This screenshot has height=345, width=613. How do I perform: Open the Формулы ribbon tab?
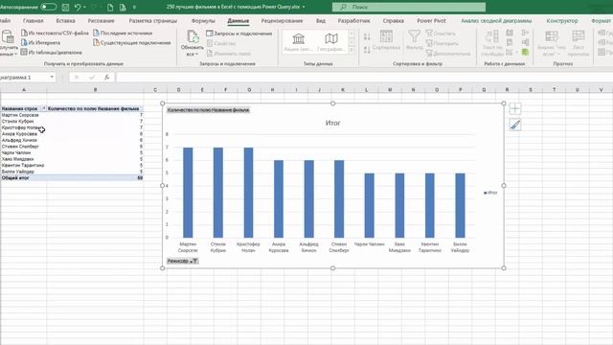coord(203,21)
